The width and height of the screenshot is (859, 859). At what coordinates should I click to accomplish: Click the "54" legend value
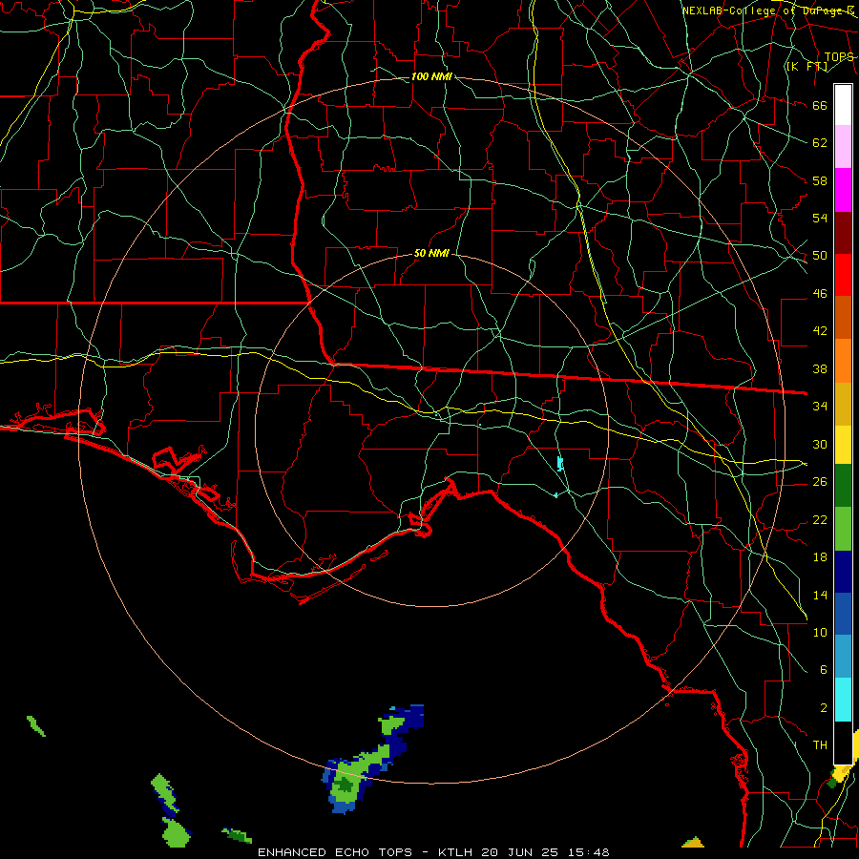[x=820, y=218]
